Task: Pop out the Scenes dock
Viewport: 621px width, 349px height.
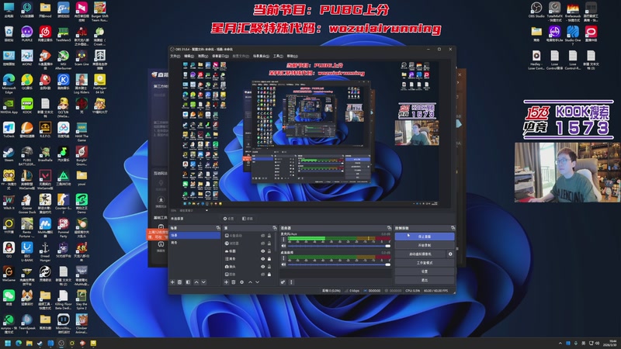Action: click(218, 228)
